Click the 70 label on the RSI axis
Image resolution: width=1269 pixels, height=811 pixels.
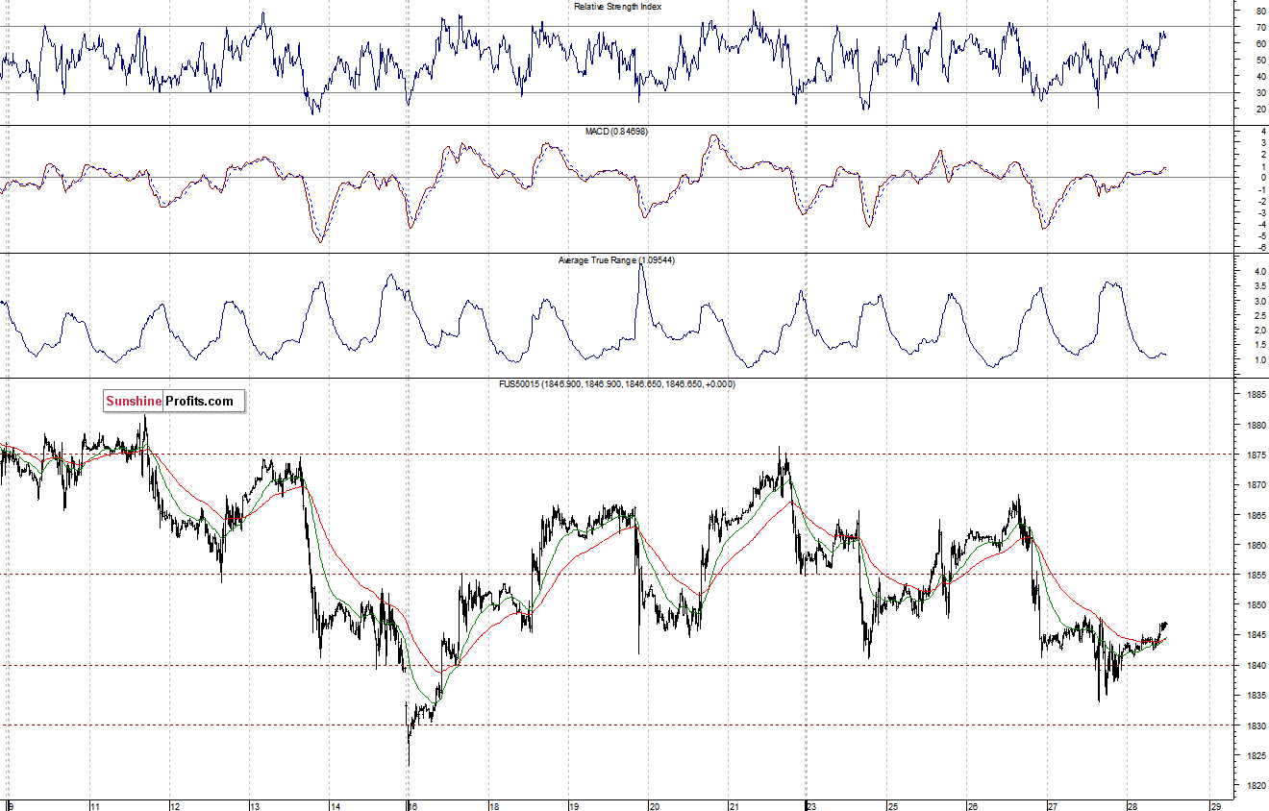click(1260, 27)
